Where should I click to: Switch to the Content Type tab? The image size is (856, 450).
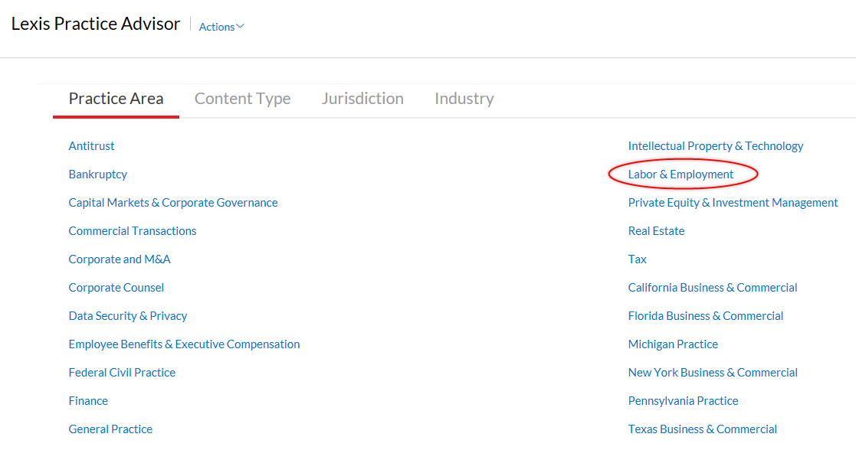point(242,99)
